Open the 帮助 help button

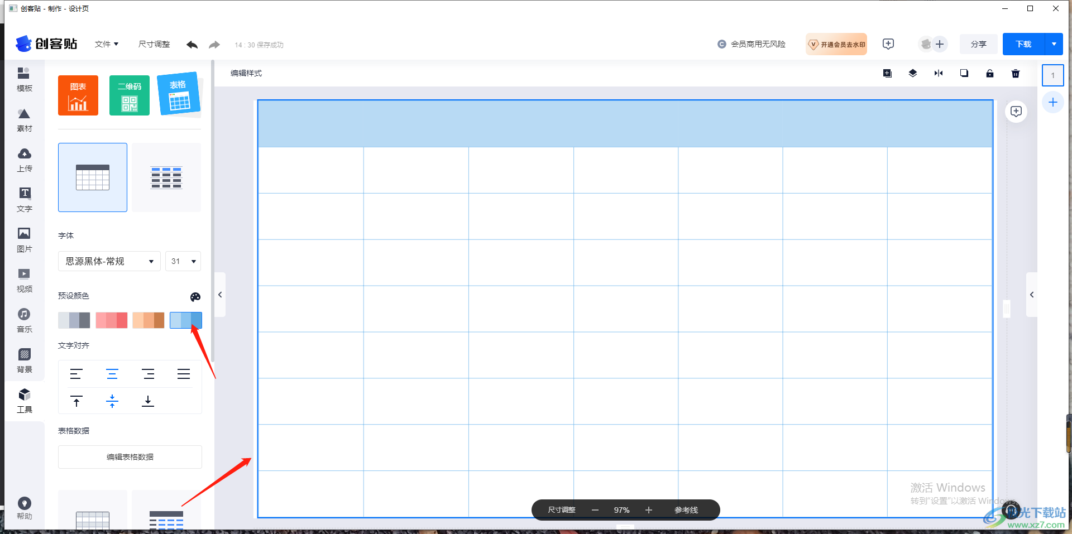24,508
